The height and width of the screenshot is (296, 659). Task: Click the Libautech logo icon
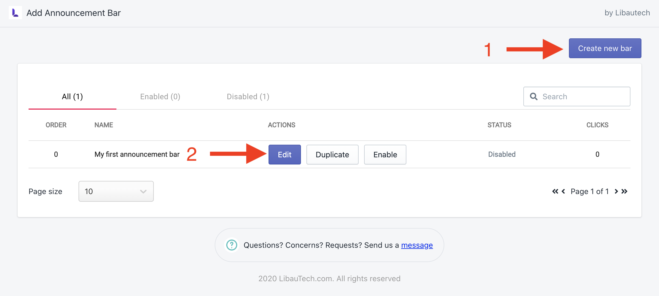(x=15, y=13)
